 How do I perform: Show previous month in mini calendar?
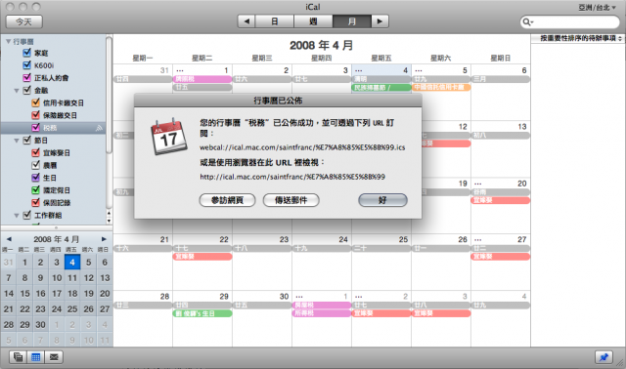pyautogui.click(x=9, y=239)
